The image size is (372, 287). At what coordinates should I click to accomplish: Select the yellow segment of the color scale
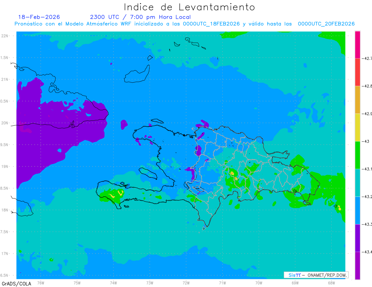click(357, 127)
